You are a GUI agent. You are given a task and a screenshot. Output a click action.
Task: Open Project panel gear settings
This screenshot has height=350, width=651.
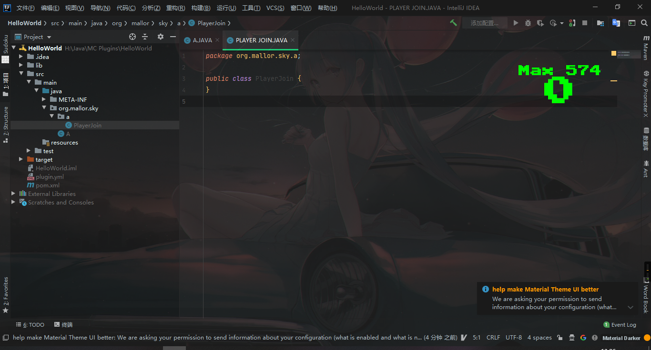point(161,37)
